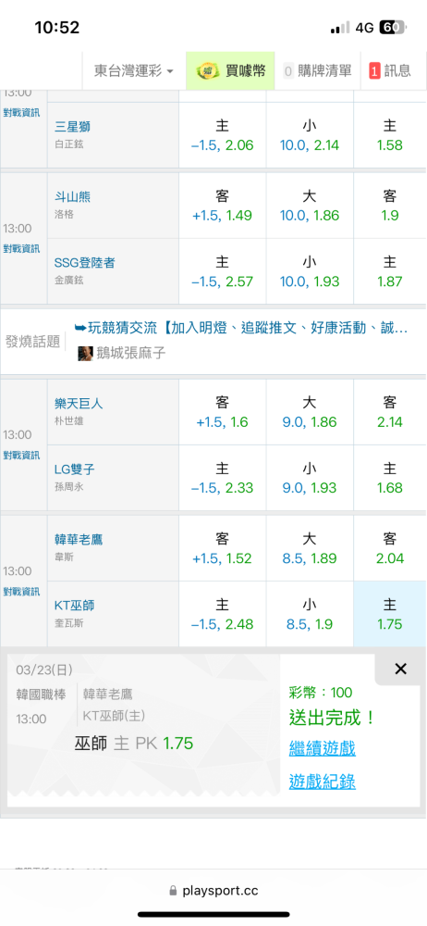The width and height of the screenshot is (427, 926).
Task: Open the 訊息 tab with red badge
Action: tap(390, 71)
